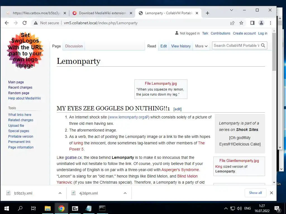Click the Create account link
The image size is (286, 214).
[244, 33]
